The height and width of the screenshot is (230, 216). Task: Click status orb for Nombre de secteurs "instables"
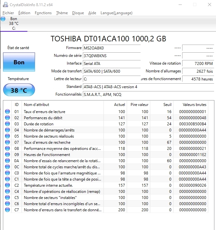7,198
